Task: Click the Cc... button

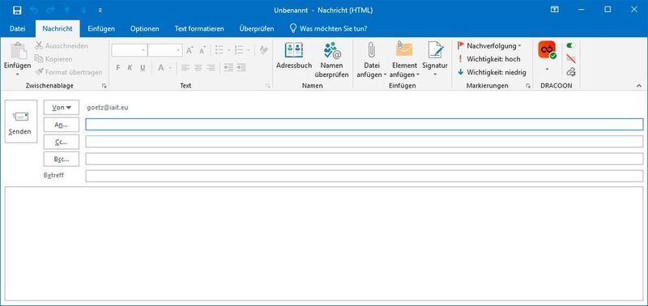Action: click(62, 142)
